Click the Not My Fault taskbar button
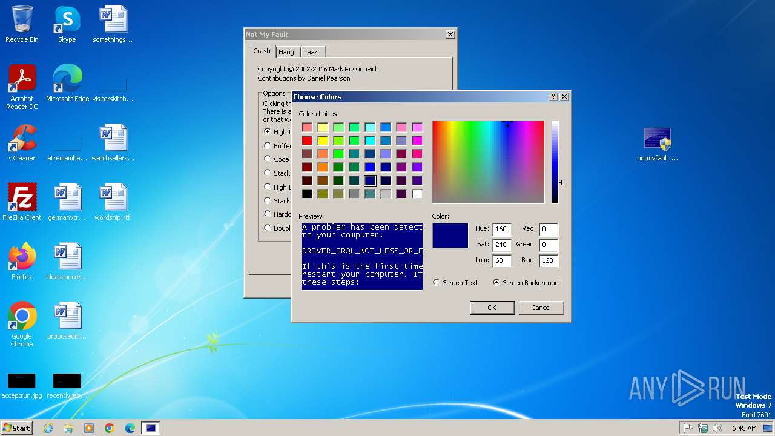Viewport: 775px width, 436px height. (151, 428)
